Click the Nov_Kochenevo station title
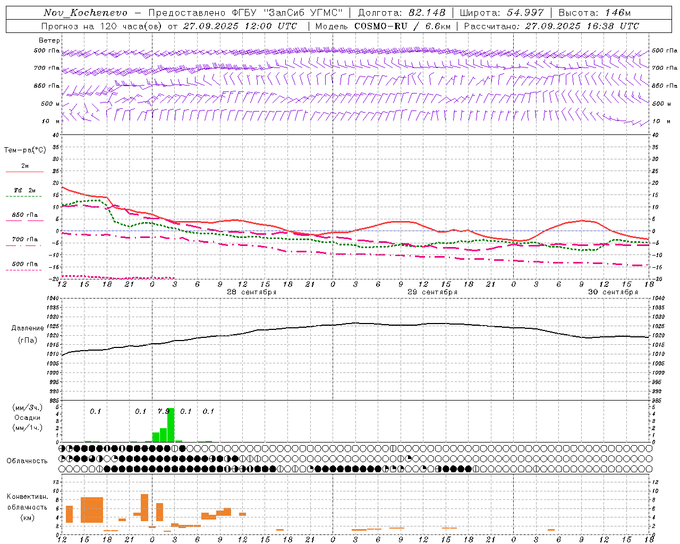This screenshot has width=680, height=544. (85, 13)
